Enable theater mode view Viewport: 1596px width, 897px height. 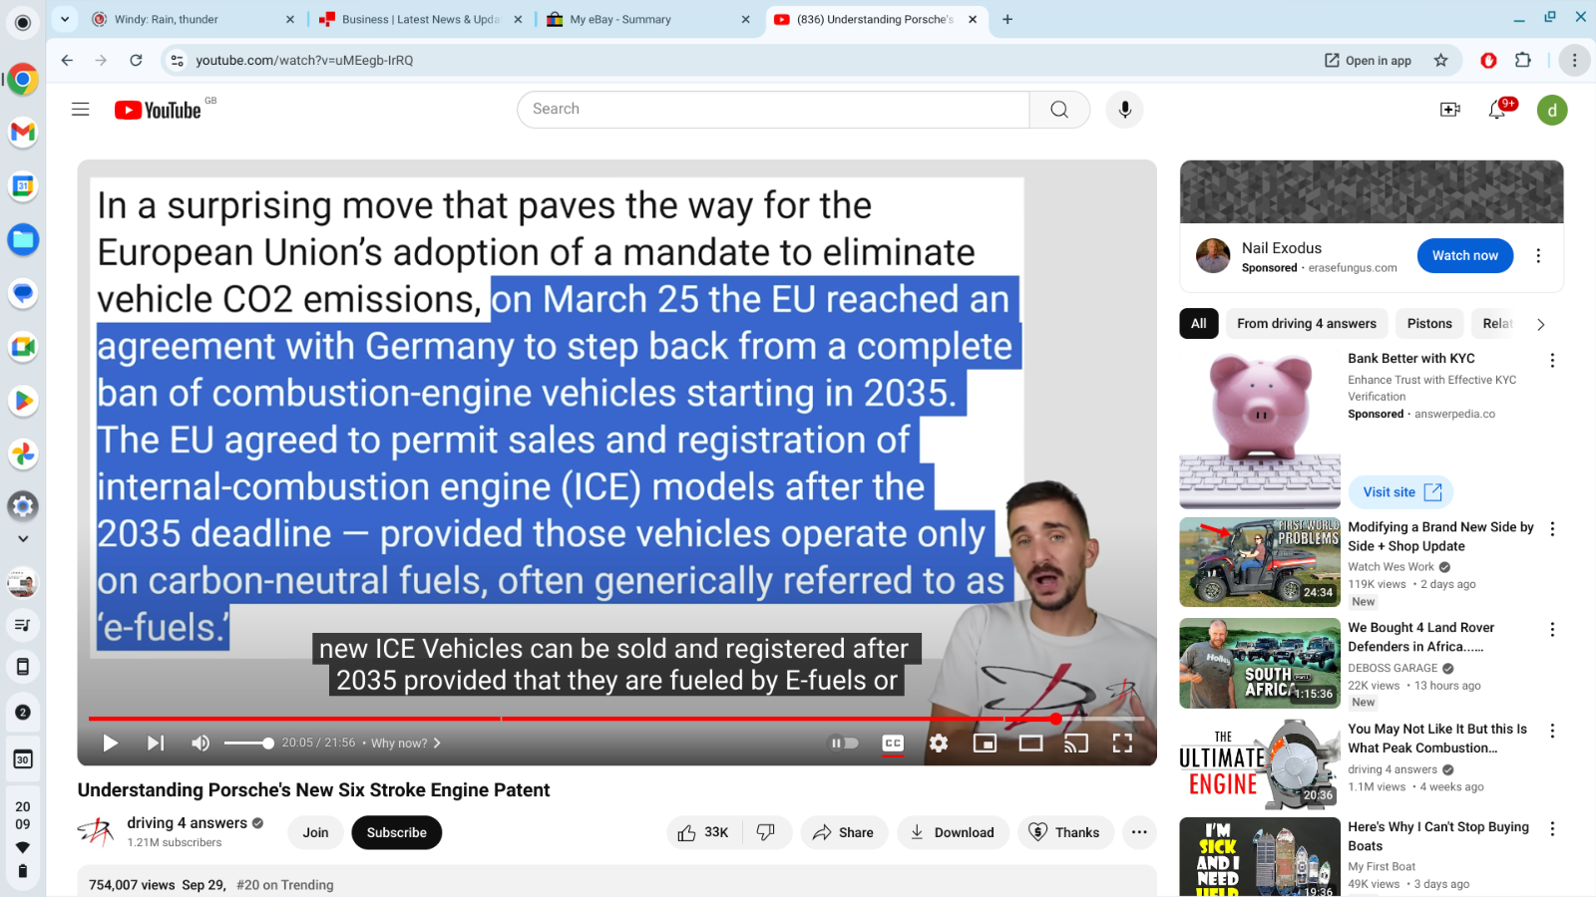[x=1030, y=743]
